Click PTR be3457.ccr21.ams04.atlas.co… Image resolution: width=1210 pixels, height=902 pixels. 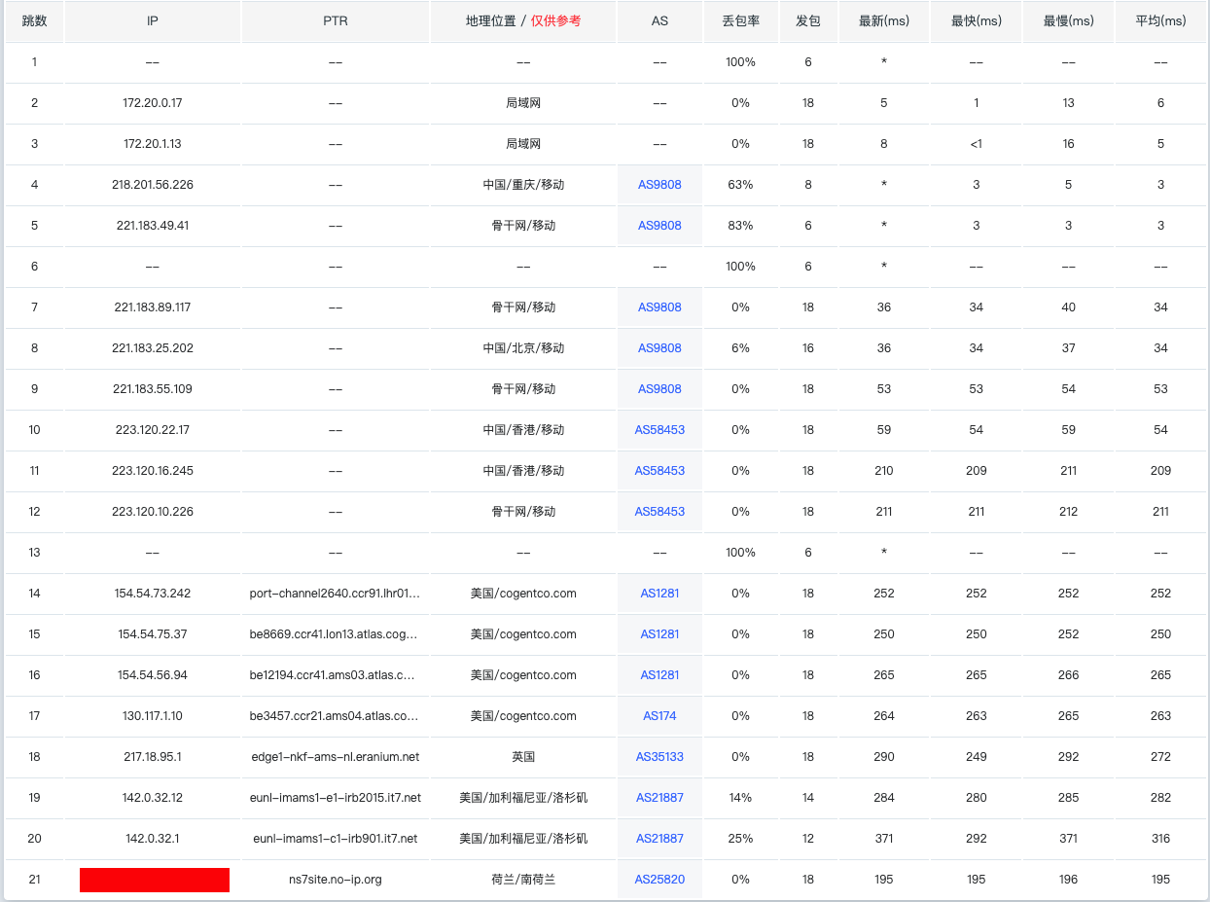336,716
